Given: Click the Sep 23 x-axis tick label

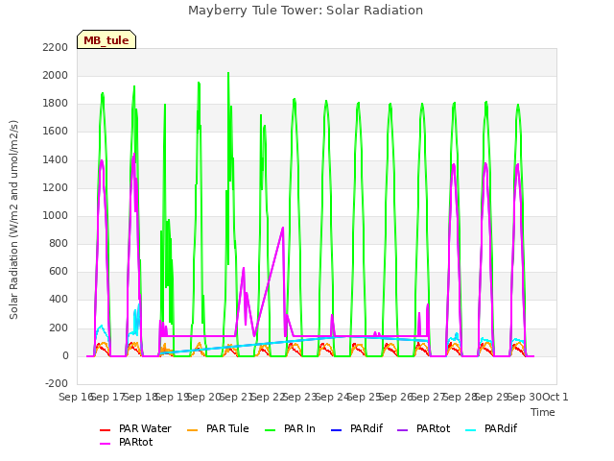Looking at the screenshot, I should [300, 397].
